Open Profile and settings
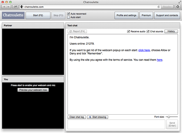The height and width of the screenshot is (133, 182). [x=126, y=15]
